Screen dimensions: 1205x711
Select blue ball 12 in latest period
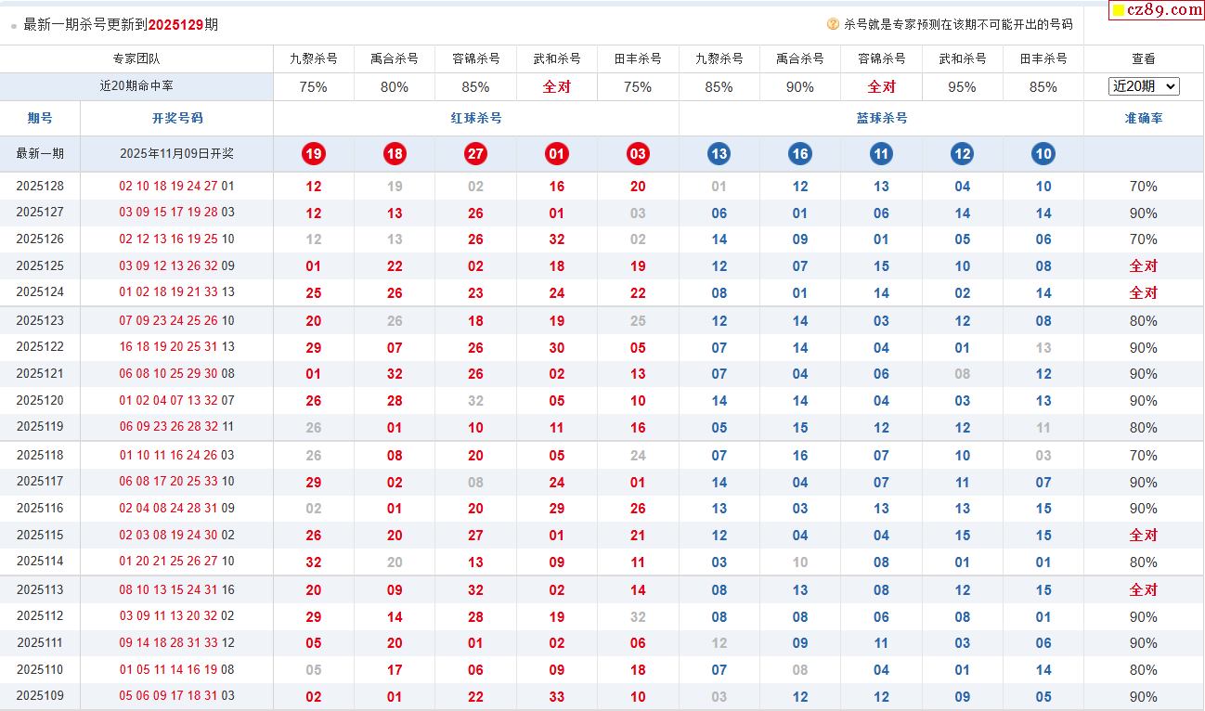(x=962, y=154)
